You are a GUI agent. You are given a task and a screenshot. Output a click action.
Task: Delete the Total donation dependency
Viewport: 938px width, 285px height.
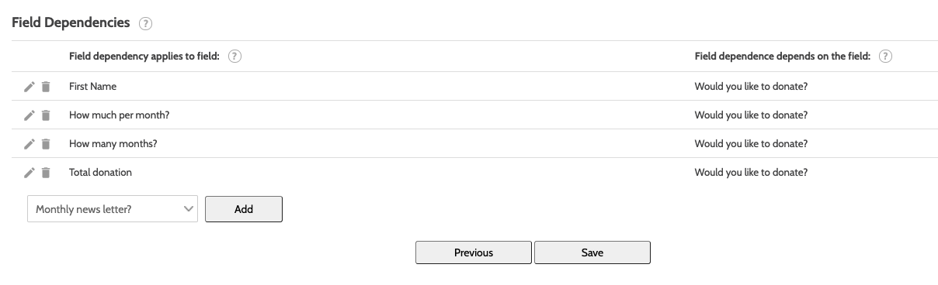(x=46, y=173)
